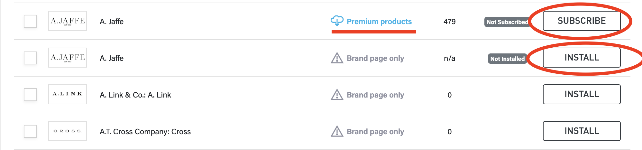Install the A. Jaffe brand page
Image resolution: width=642 pixels, height=150 pixels.
(582, 58)
